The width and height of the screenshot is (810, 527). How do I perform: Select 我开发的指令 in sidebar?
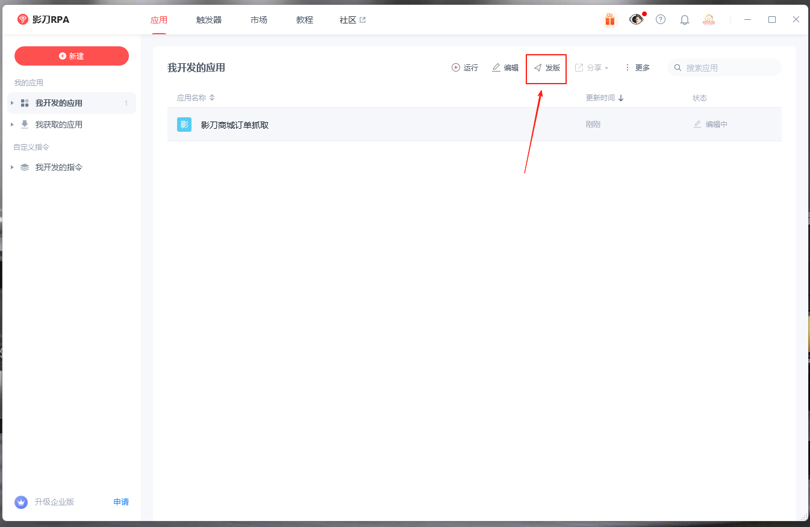point(72,167)
